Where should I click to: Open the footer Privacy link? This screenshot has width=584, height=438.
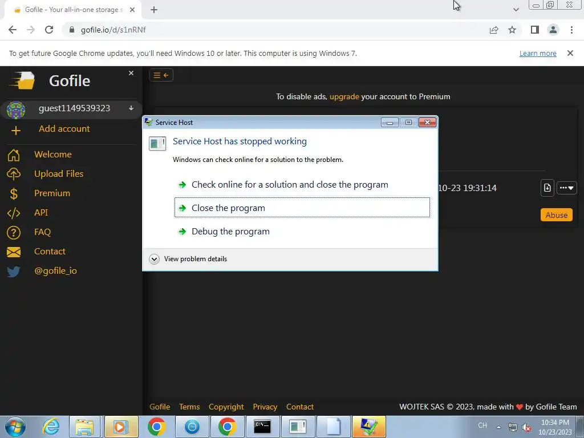pyautogui.click(x=265, y=407)
